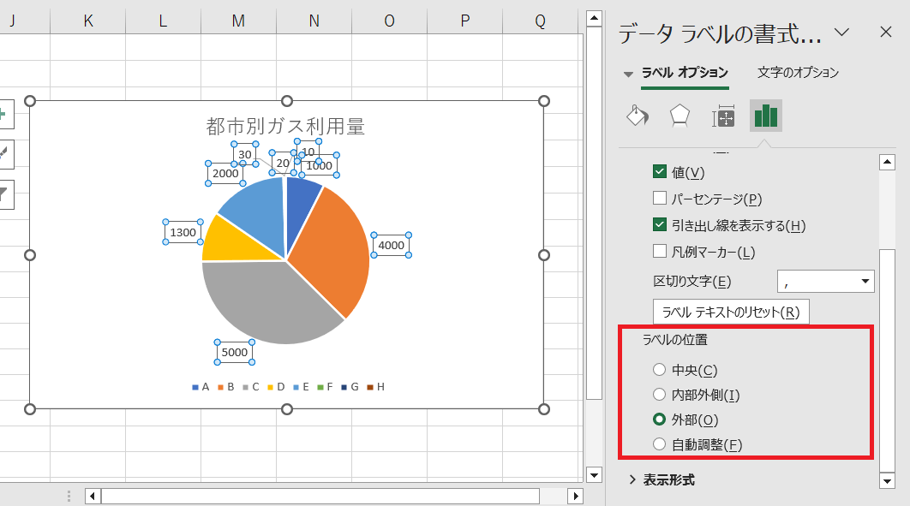Uncheck 引き出し線を表示する(H) checkbox
910x506 pixels.
pyautogui.click(x=659, y=225)
